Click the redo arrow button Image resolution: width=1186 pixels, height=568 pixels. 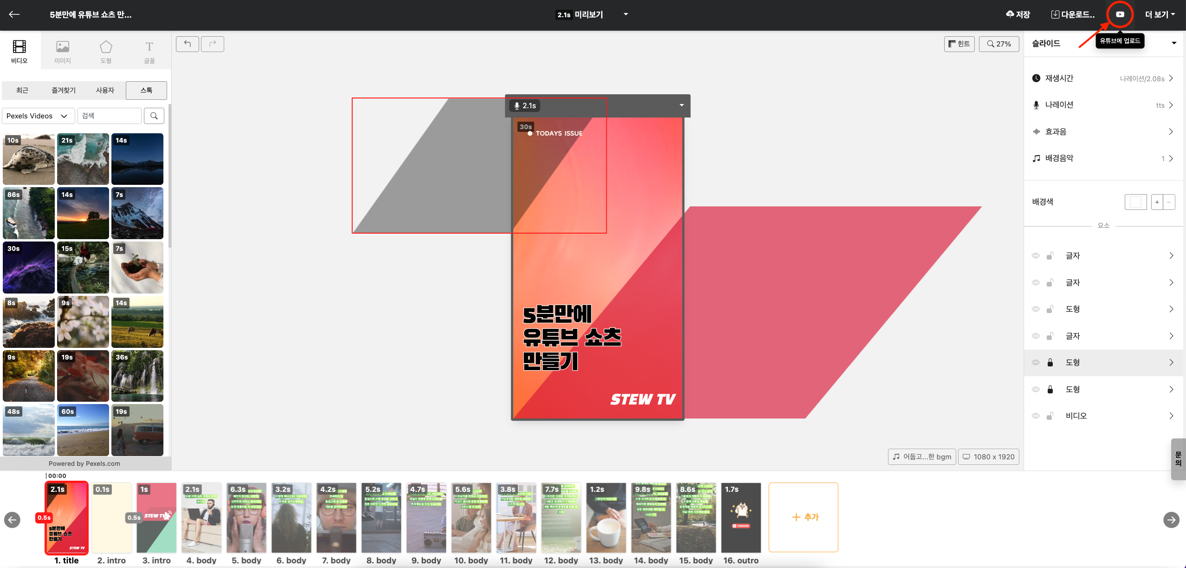point(213,44)
